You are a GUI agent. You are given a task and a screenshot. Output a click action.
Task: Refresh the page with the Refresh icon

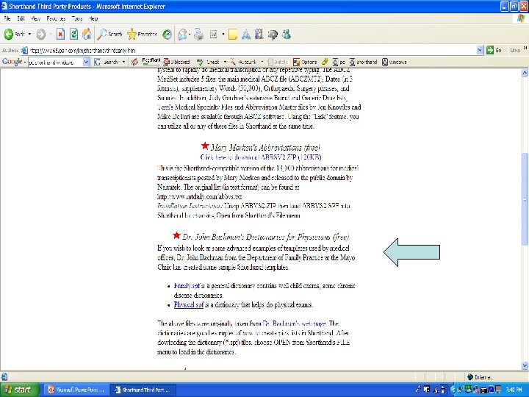coord(73,34)
